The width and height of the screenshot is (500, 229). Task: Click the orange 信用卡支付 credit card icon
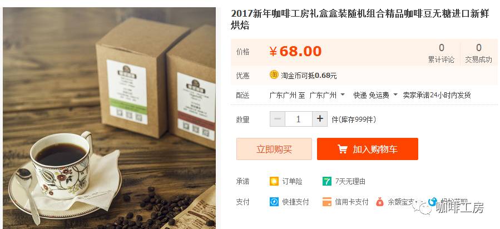[x=327, y=202]
